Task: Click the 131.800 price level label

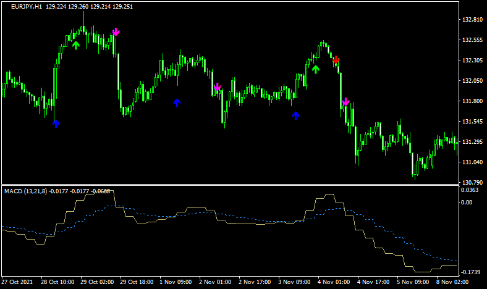Action: (472, 101)
